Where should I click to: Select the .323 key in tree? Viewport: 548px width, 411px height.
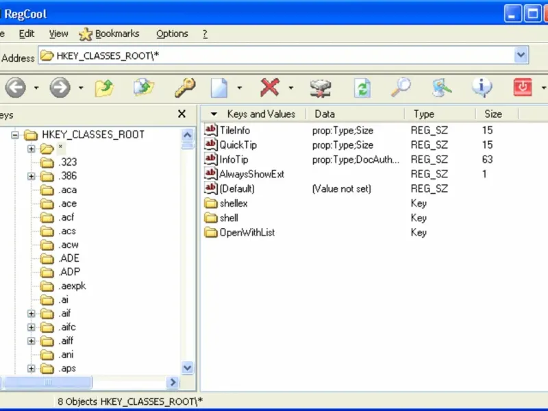coord(67,162)
